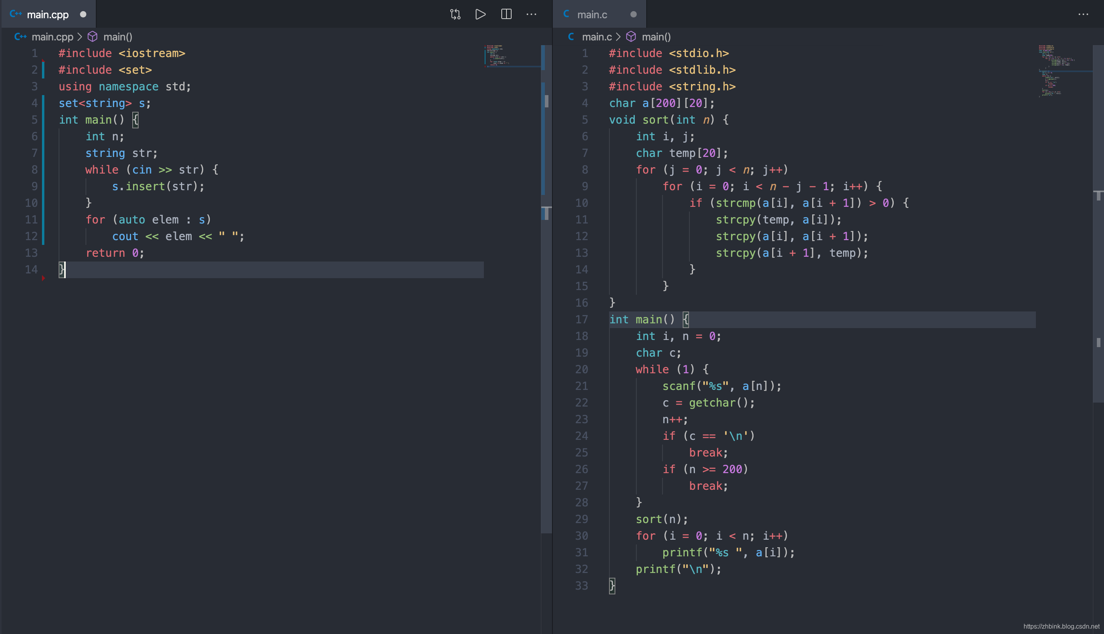Click on 'c = getchar();' line

(708, 403)
